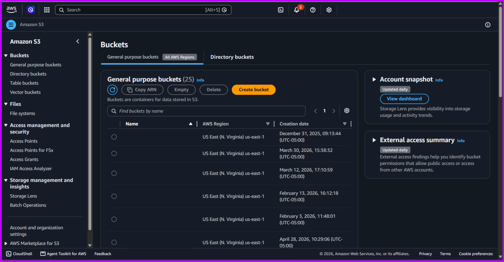Image resolution: width=504 pixels, height=262 pixels.
Task: Collapse the Amazon S3 side navigation
Action: point(78,41)
